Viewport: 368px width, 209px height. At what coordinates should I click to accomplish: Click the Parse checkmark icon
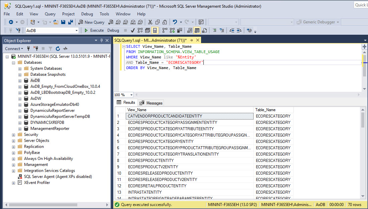click(132, 30)
